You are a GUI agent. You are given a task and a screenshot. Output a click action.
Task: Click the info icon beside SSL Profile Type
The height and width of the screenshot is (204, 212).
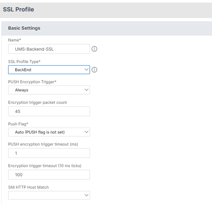coord(94,70)
